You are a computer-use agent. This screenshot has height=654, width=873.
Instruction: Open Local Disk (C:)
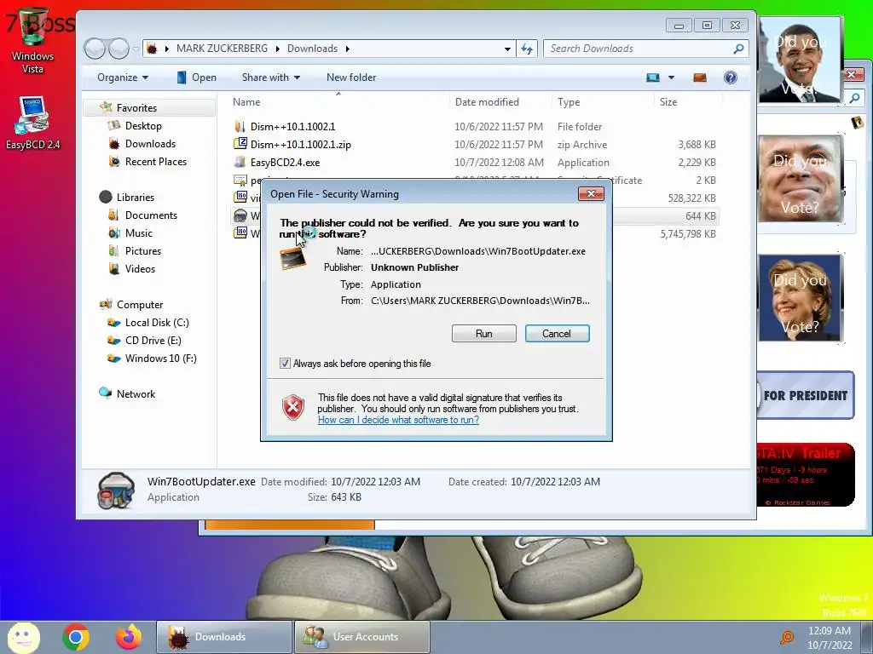157,323
